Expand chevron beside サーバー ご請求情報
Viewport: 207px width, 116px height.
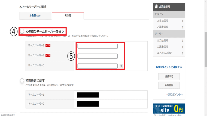[x=182, y=47]
